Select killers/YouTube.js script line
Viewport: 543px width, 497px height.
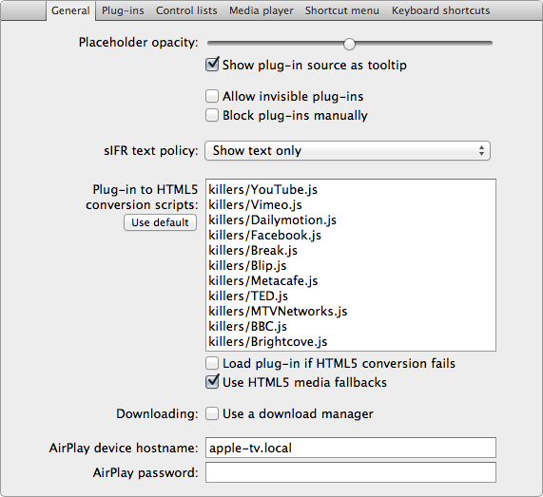262,190
